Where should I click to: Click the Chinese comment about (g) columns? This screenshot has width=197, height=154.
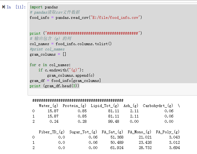pos(50,38)
